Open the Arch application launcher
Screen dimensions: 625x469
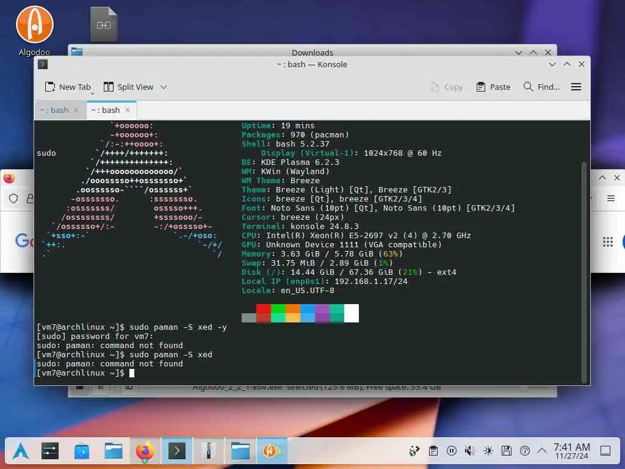coord(20,451)
